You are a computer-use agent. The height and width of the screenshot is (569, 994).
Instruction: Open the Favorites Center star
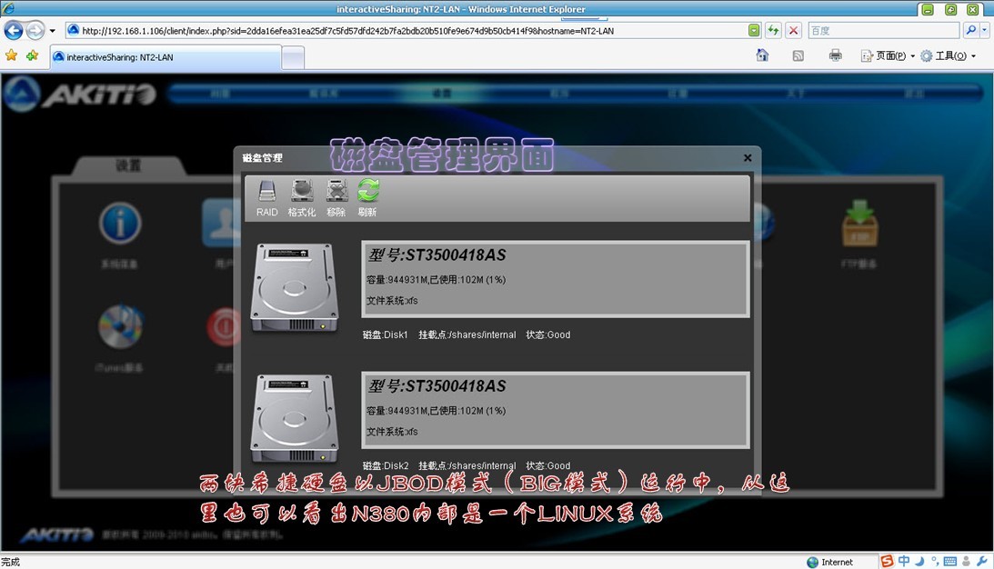pos(12,55)
